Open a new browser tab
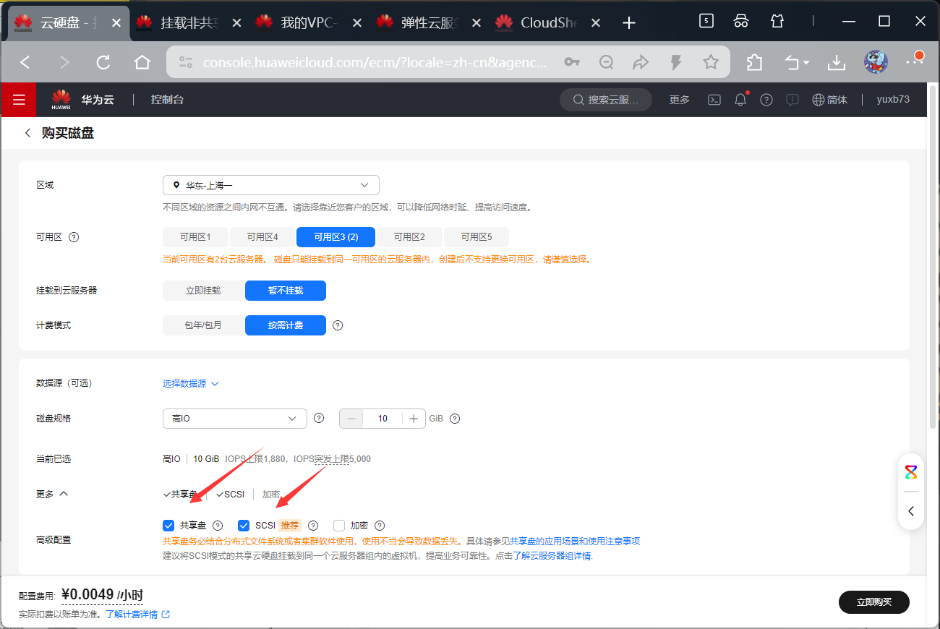 (629, 22)
